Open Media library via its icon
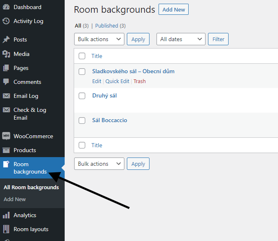The width and height of the screenshot is (278, 241). (6, 54)
